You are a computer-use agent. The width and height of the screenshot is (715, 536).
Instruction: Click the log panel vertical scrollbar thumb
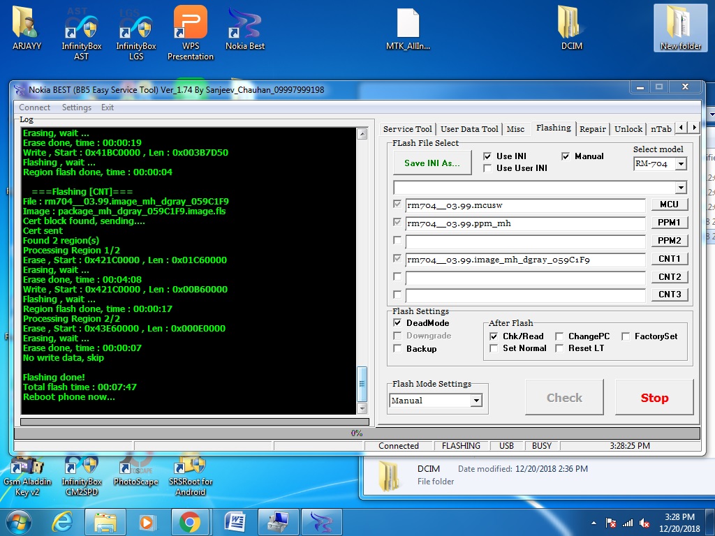click(x=362, y=384)
